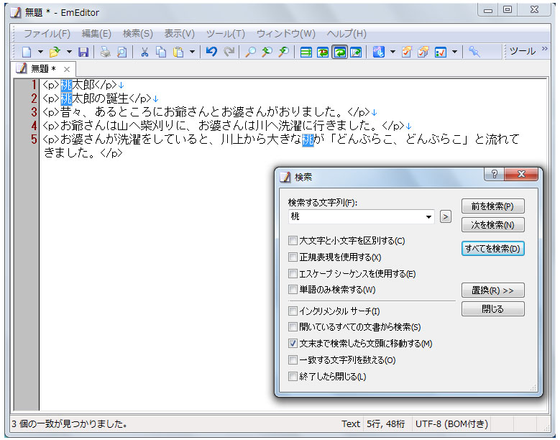Expand the dropdown arrow next to Open file
Image resolution: width=560 pixels, height=440 pixels.
69,52
